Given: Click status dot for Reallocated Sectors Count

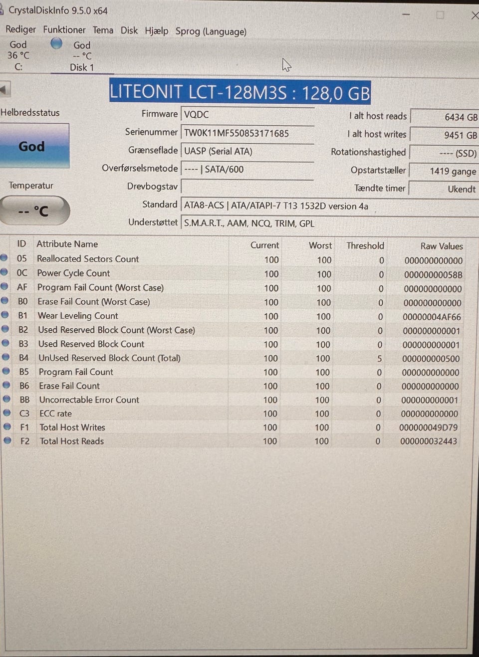Looking at the screenshot, I should [4, 258].
